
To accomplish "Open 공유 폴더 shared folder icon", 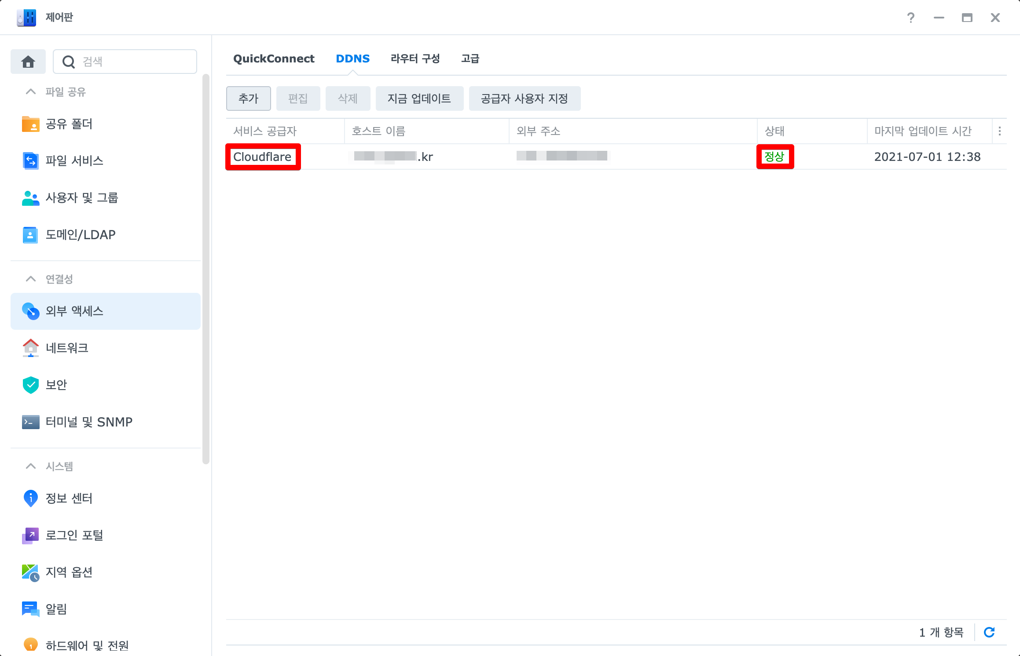I will tap(30, 124).
